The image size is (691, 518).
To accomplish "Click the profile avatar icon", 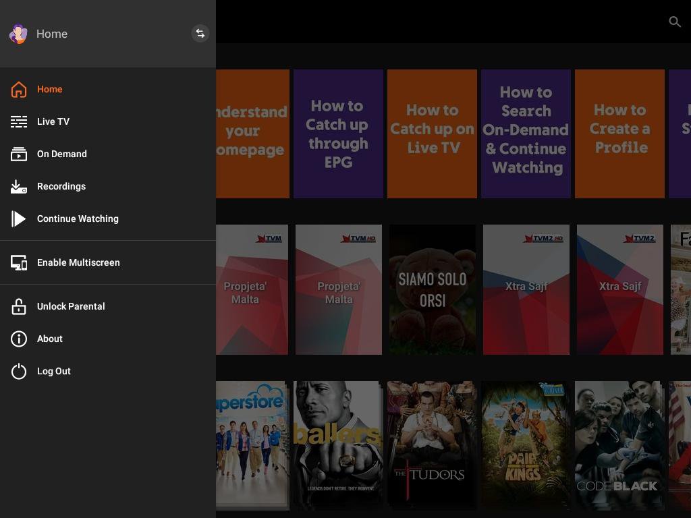I will pyautogui.click(x=18, y=34).
